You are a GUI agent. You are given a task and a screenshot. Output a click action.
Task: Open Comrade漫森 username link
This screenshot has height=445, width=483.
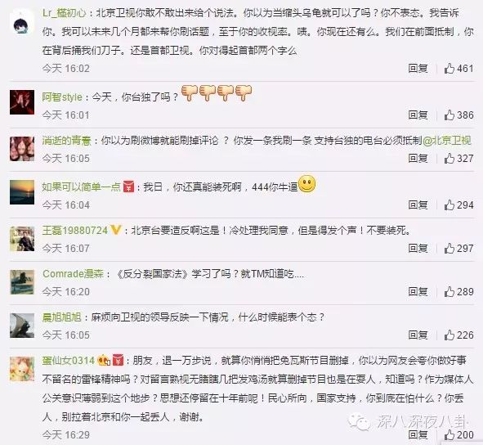click(x=73, y=274)
